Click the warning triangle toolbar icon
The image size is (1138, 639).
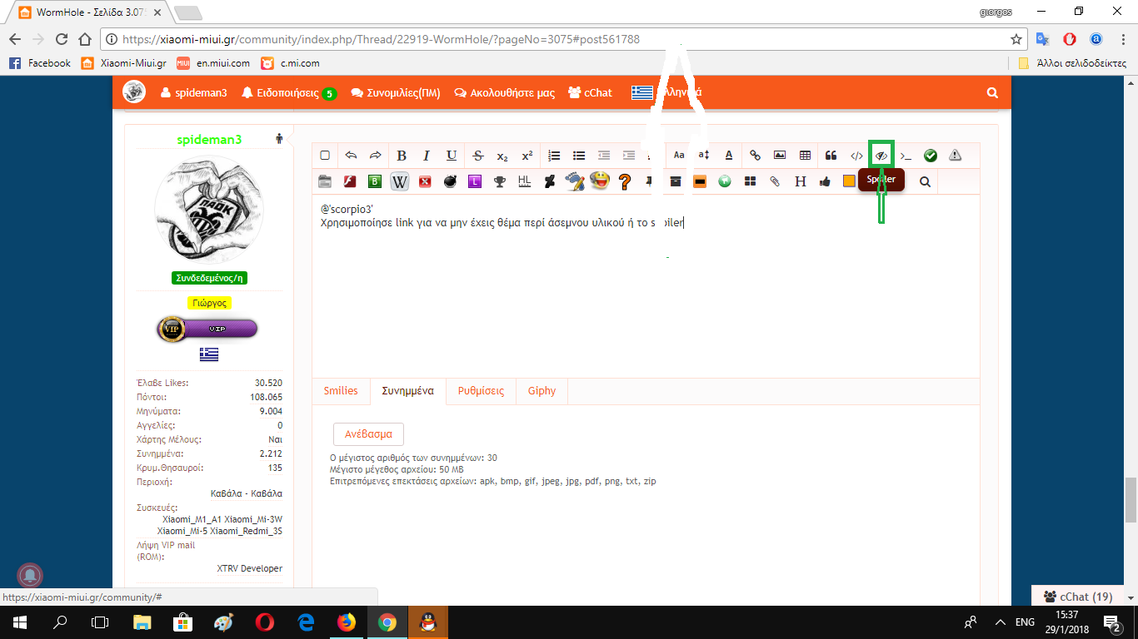[956, 156]
